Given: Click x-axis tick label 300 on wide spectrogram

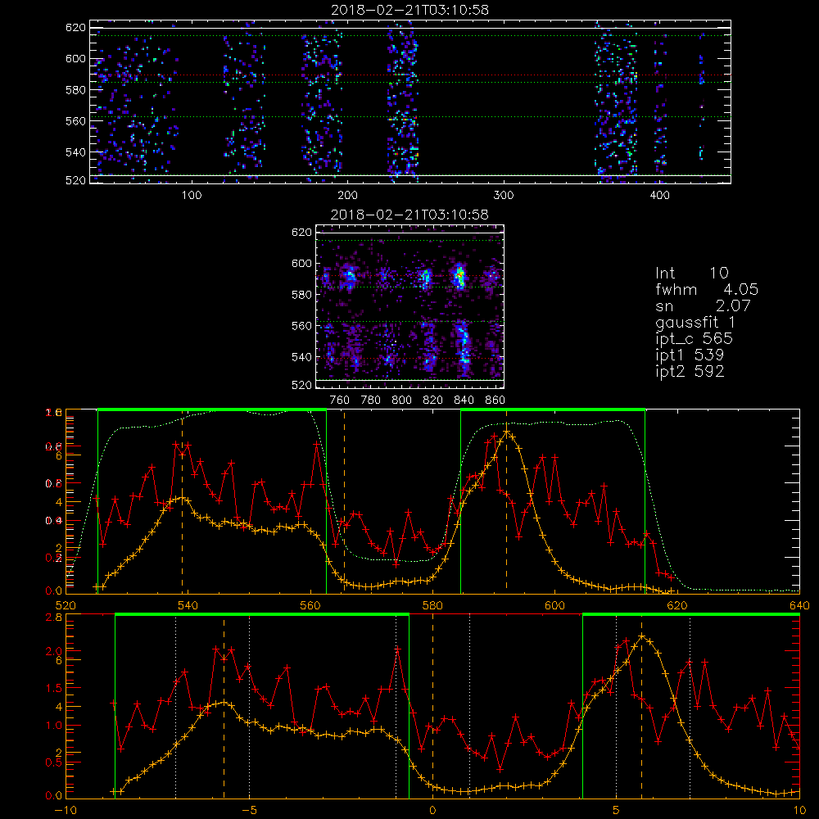Looking at the screenshot, I should point(504,196).
